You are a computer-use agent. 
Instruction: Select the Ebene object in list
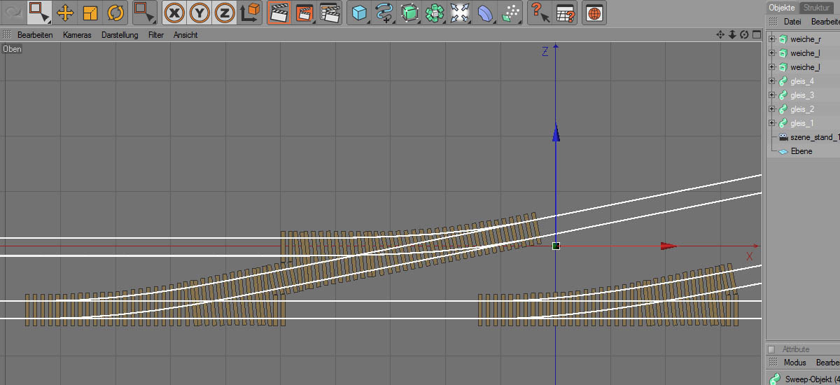click(801, 151)
